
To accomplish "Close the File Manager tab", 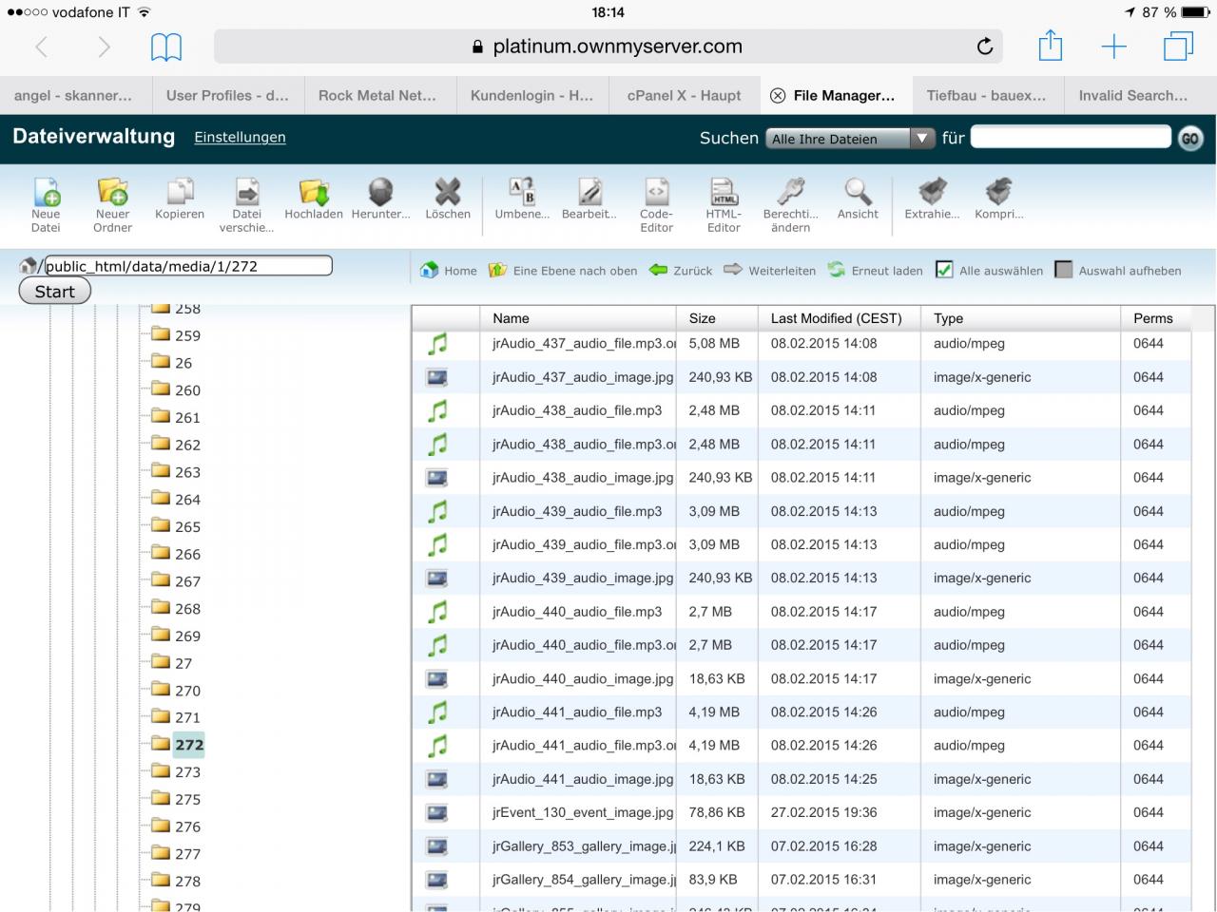I will (777, 96).
